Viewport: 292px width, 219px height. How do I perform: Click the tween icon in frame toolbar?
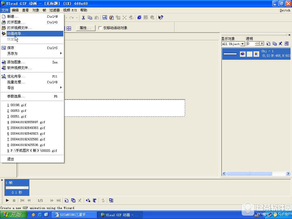point(88,200)
